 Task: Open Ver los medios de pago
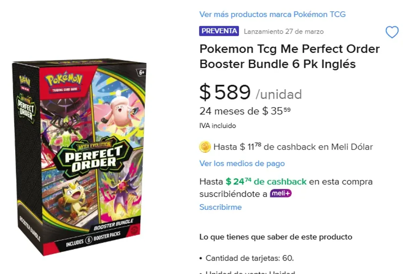pos(242,164)
